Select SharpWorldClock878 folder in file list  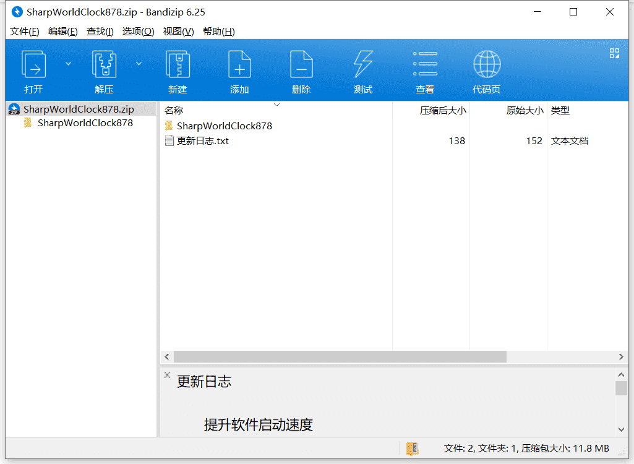point(225,126)
